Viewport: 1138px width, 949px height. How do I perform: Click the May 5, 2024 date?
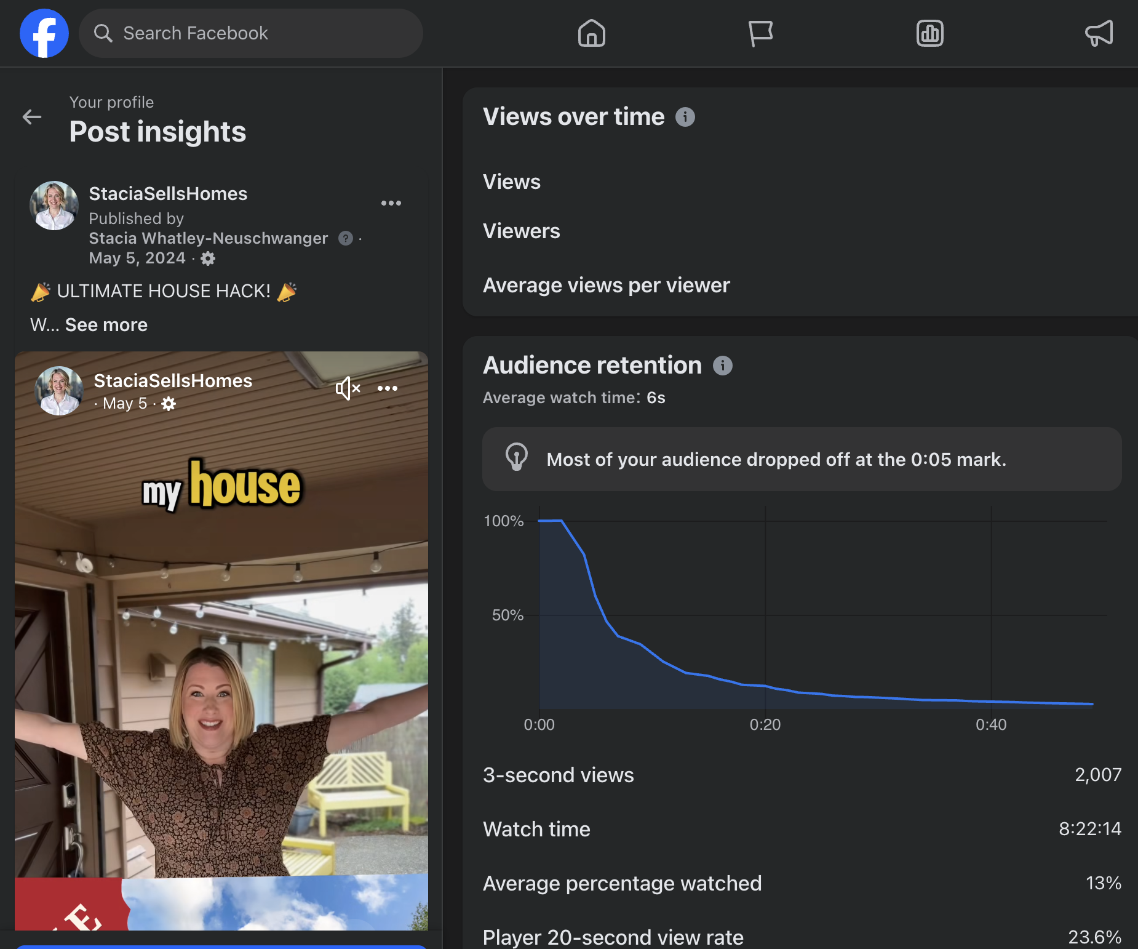point(137,258)
